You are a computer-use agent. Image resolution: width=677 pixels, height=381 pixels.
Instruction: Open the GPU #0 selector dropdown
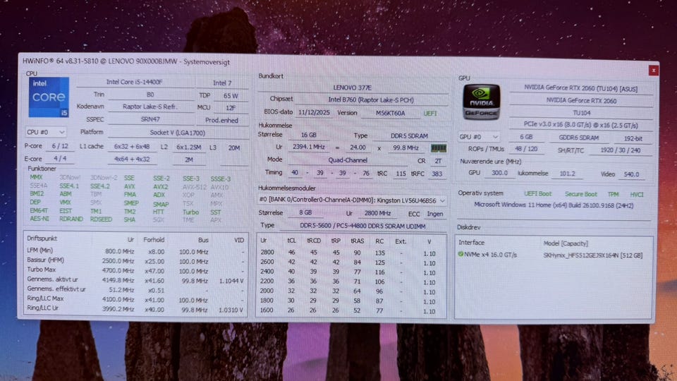tap(478, 137)
